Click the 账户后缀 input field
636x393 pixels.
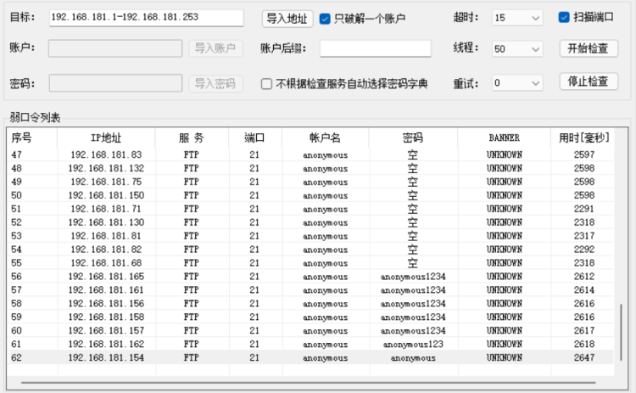point(375,48)
